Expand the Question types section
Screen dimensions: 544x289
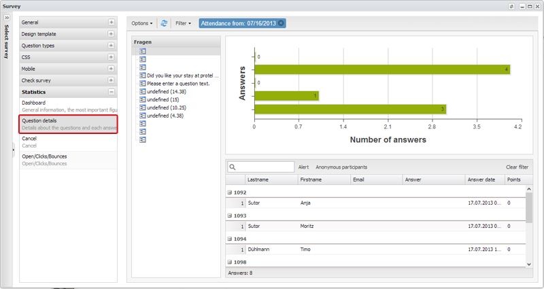pos(111,46)
